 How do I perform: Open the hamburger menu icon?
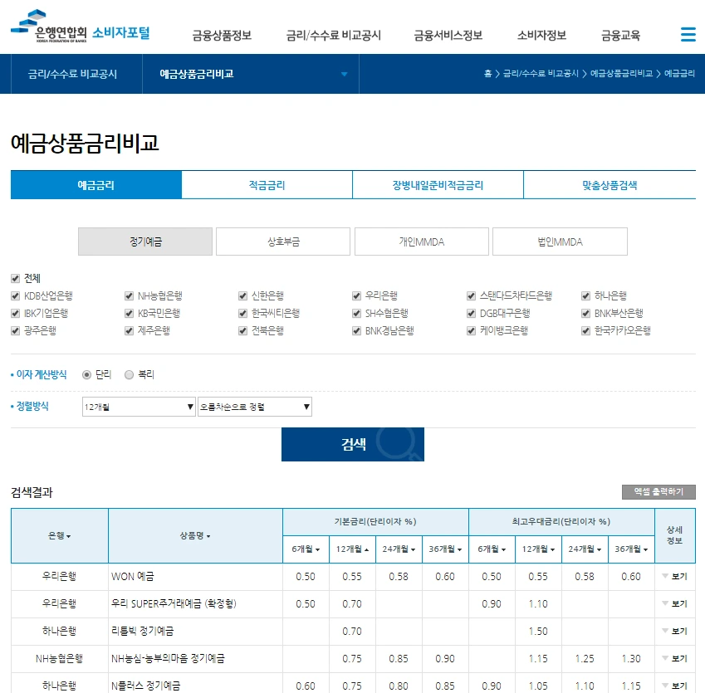(688, 34)
